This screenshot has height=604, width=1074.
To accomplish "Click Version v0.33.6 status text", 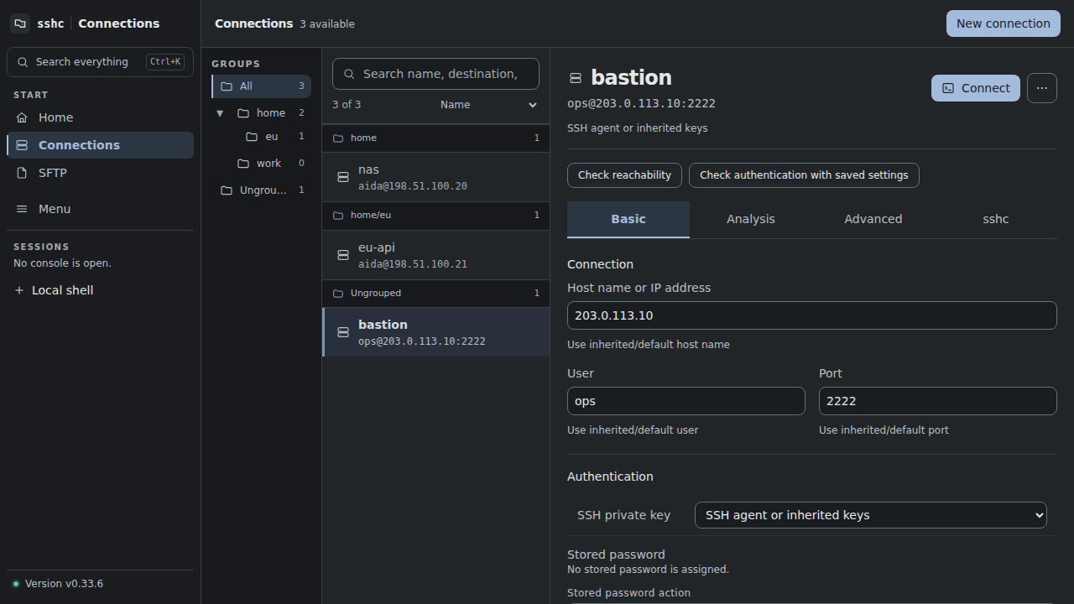I will click(x=64, y=584).
